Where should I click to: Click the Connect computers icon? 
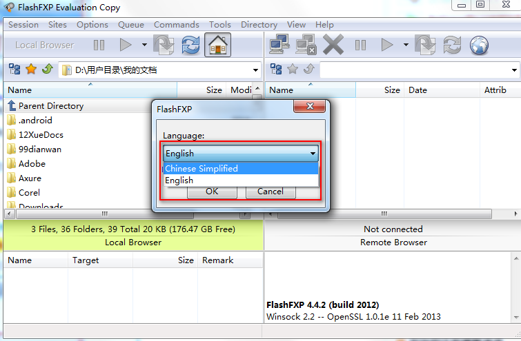click(x=279, y=45)
